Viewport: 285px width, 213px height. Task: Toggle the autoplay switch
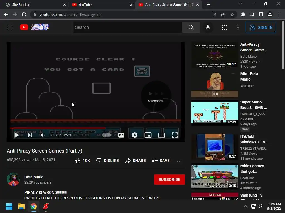tap(107, 135)
